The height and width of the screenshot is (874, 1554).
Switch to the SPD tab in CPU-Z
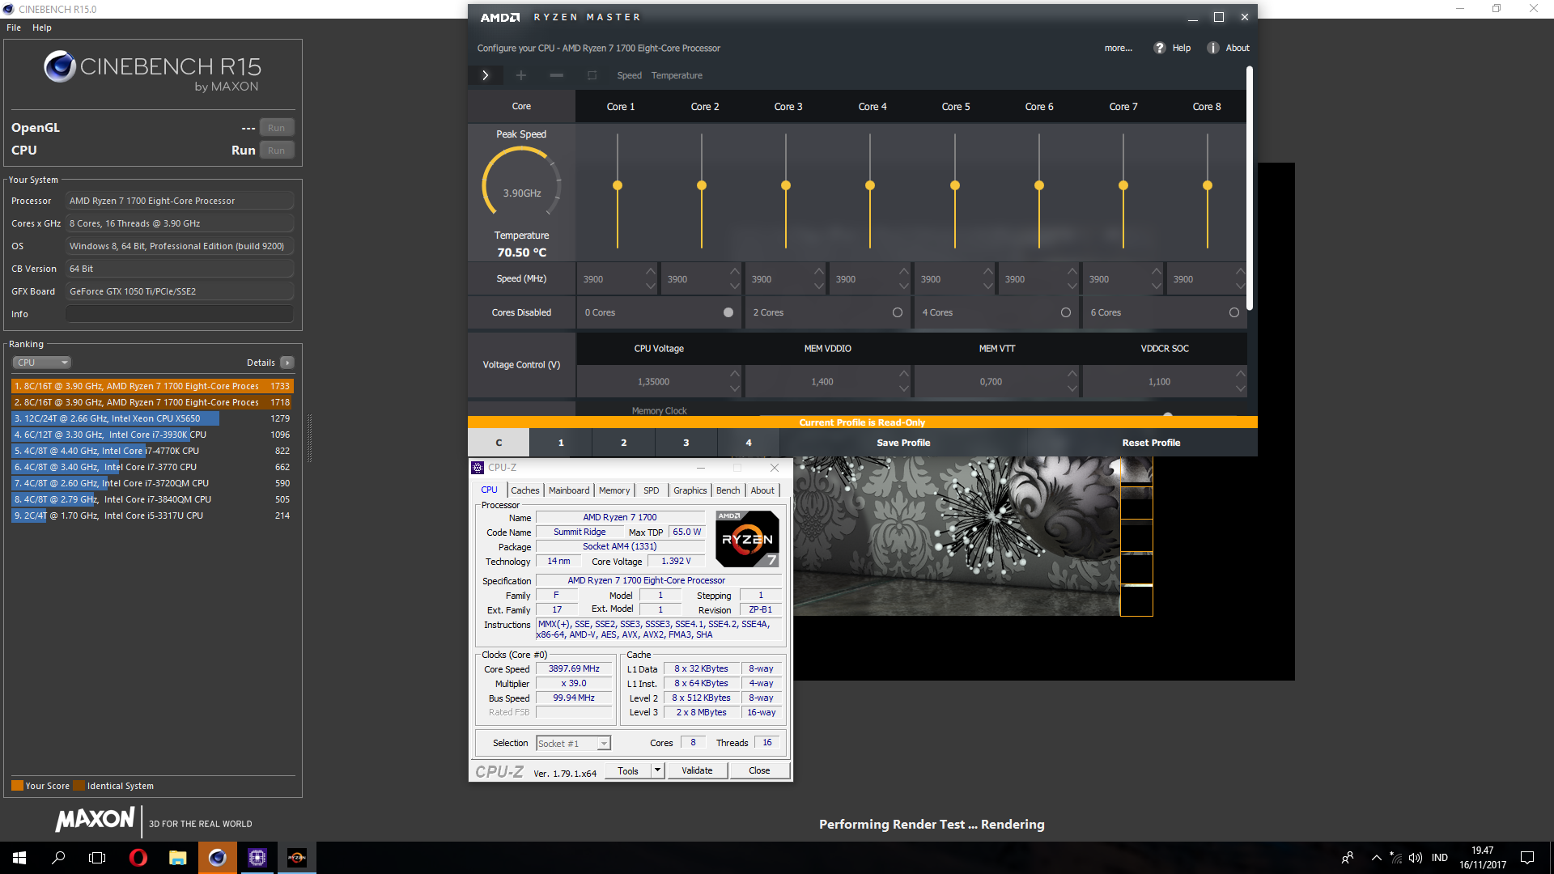tap(651, 490)
